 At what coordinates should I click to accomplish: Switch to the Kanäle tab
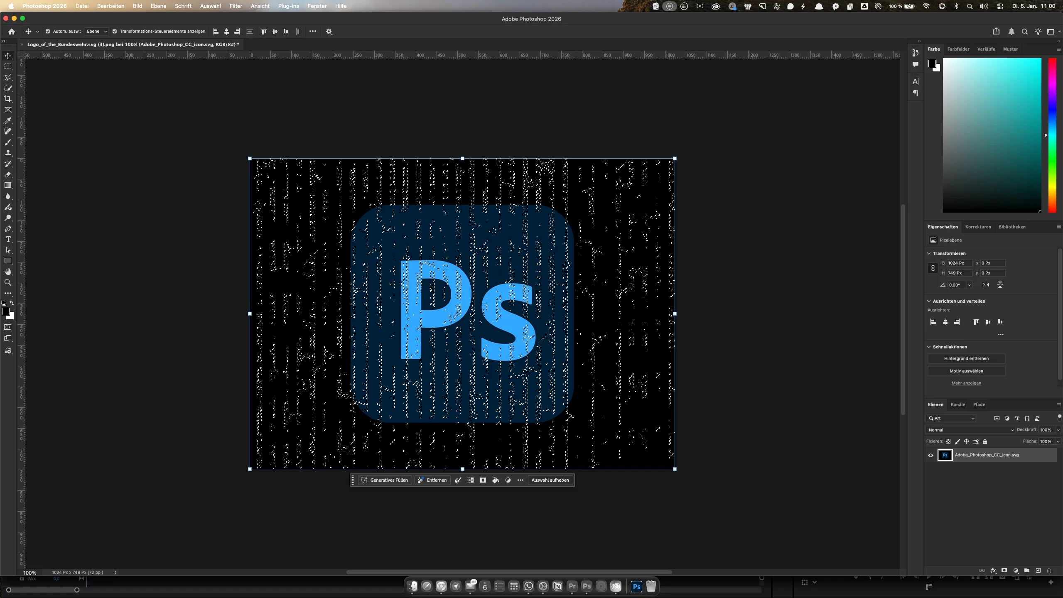pos(957,404)
